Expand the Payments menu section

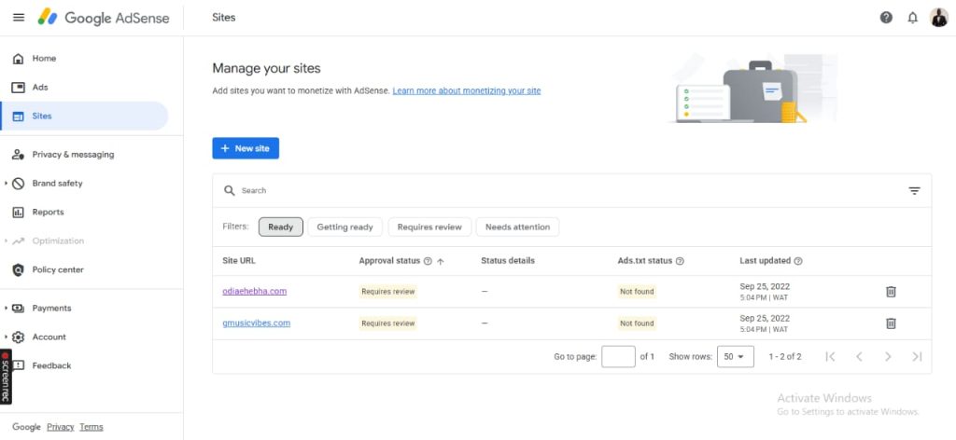pyautogui.click(x=7, y=309)
